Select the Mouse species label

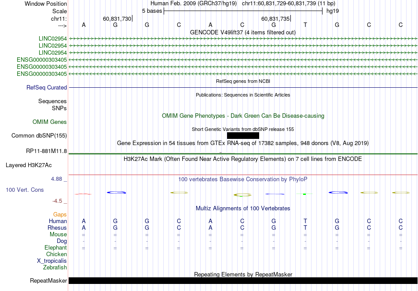click(59, 235)
